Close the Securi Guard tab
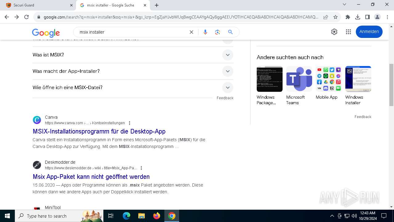 pyautogui.click(x=71, y=5)
